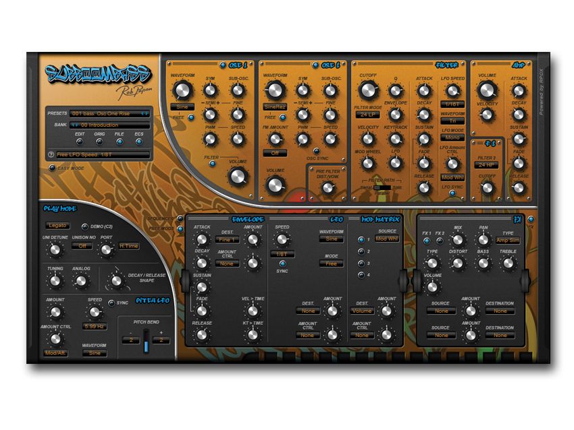Toggle the OSC 2 power LED
This screenshot has width=574, height=430.
point(315,65)
